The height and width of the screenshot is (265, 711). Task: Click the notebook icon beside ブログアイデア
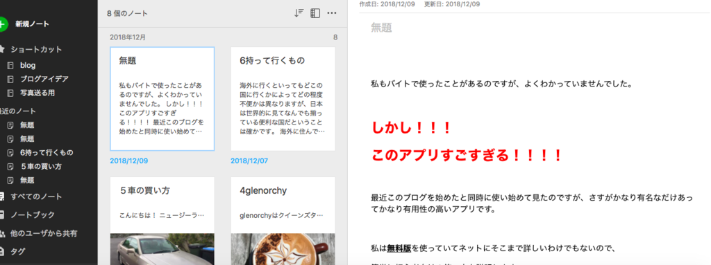[x=10, y=79]
